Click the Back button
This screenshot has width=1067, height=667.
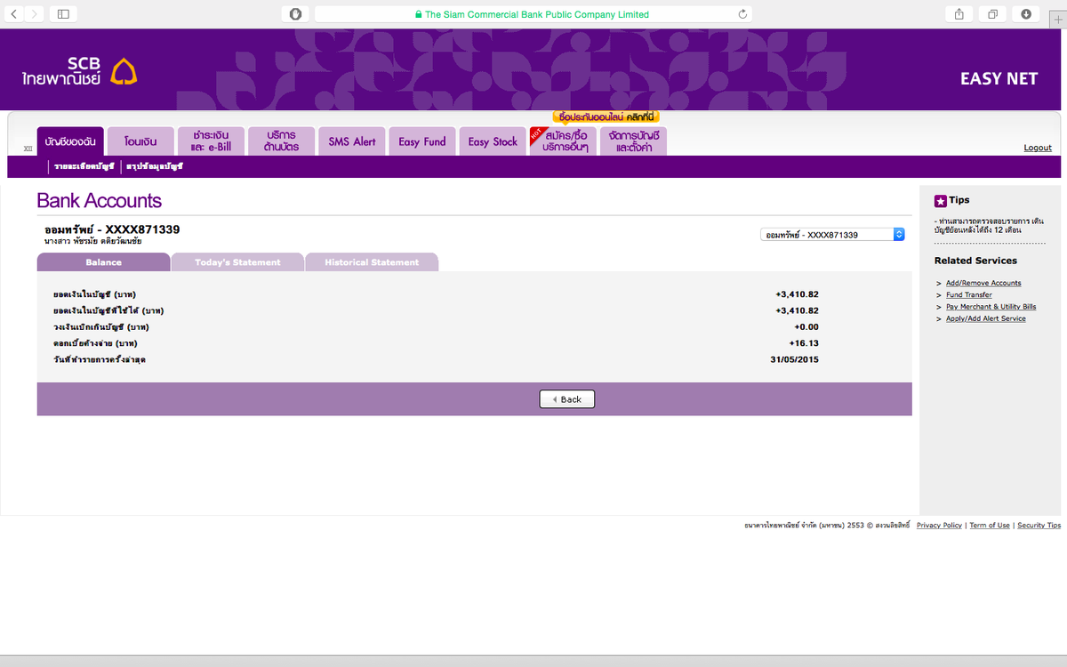[x=566, y=399]
